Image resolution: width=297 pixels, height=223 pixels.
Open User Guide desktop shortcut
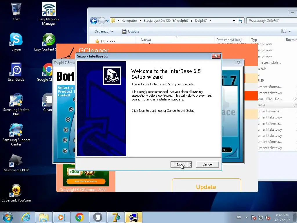pyautogui.click(x=16, y=72)
